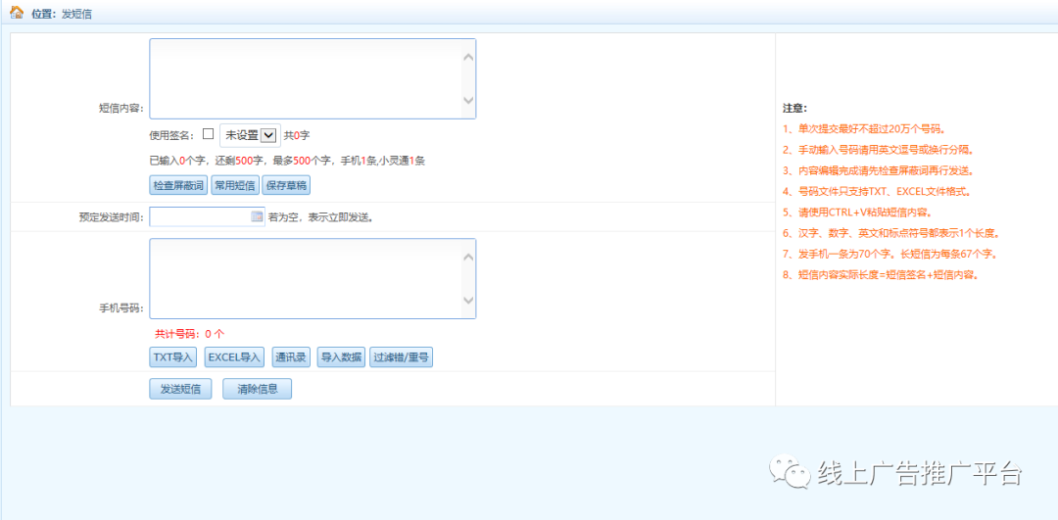Focus the 短信内容 text area
The width and height of the screenshot is (1058, 520).
306,78
